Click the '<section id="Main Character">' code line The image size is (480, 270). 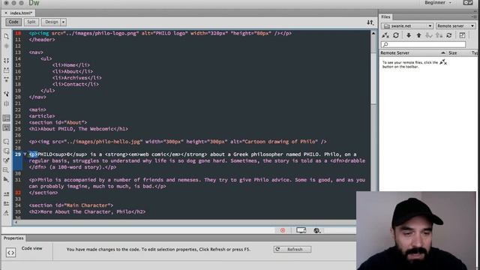[71, 205]
